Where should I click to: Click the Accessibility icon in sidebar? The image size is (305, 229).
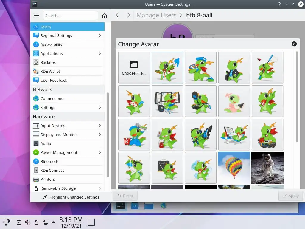click(36, 44)
